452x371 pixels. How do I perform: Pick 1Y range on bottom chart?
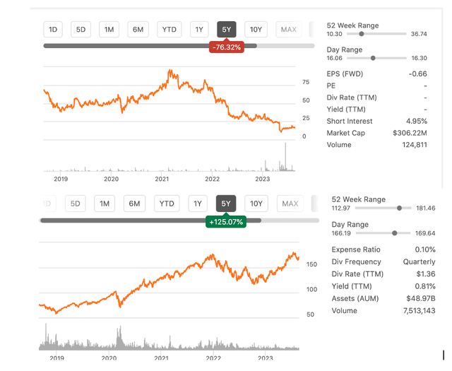point(198,204)
